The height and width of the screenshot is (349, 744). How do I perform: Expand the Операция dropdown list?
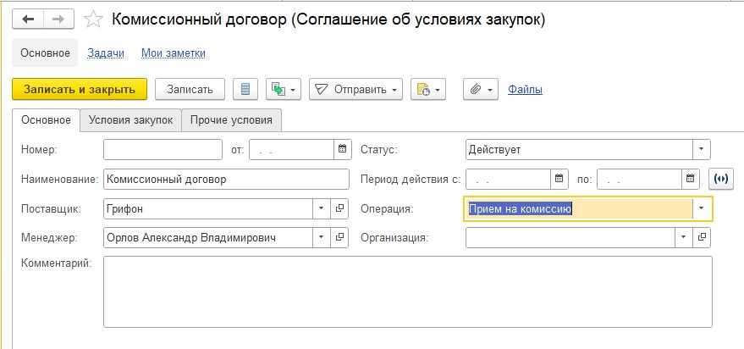point(702,208)
